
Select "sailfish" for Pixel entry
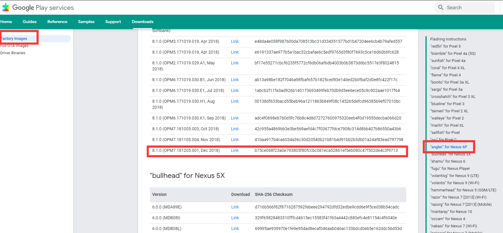[x=445, y=133]
